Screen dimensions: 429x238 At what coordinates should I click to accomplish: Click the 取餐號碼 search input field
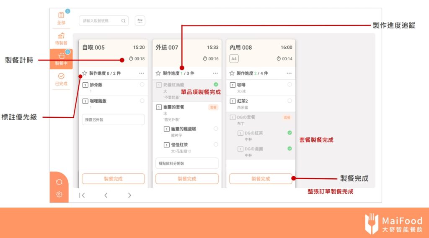pyautogui.click(x=101, y=20)
